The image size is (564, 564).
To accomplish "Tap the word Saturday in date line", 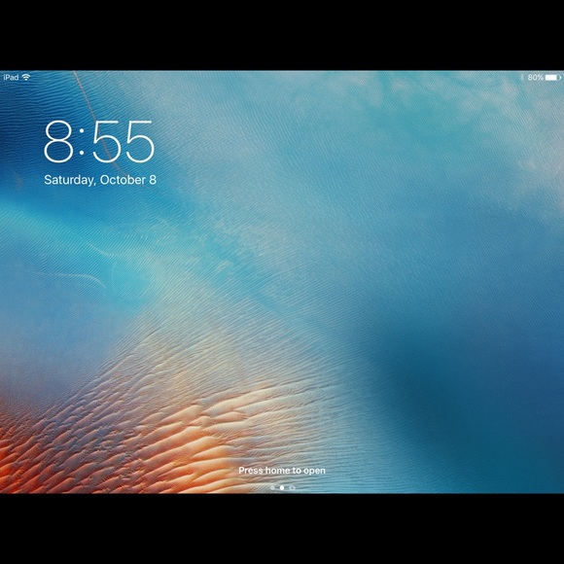I will [x=69, y=180].
